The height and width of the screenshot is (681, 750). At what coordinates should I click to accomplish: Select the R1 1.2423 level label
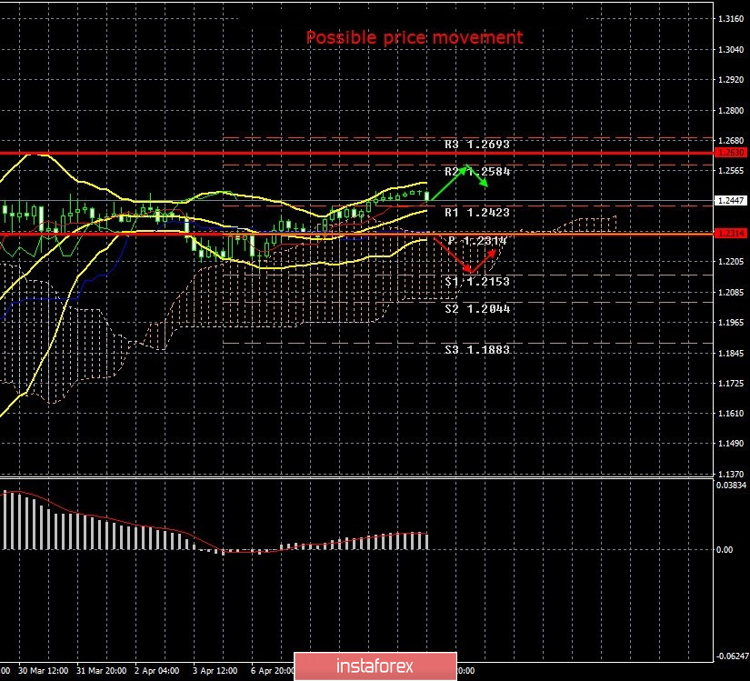pos(477,213)
